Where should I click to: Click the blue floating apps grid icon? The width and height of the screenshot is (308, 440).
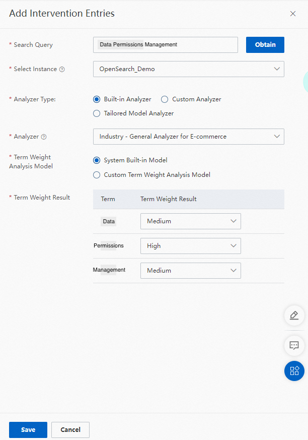pos(294,370)
